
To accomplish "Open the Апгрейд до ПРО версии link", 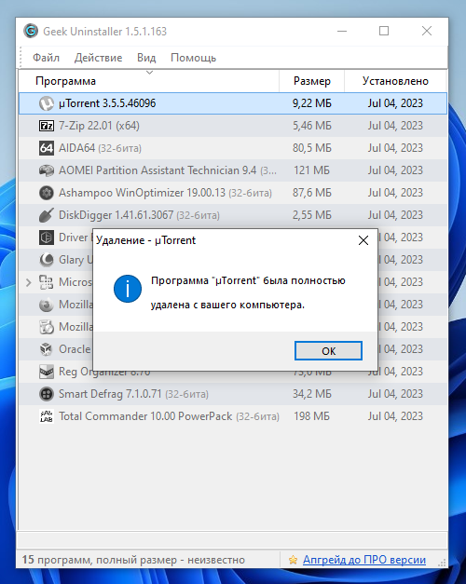I will click(364, 560).
